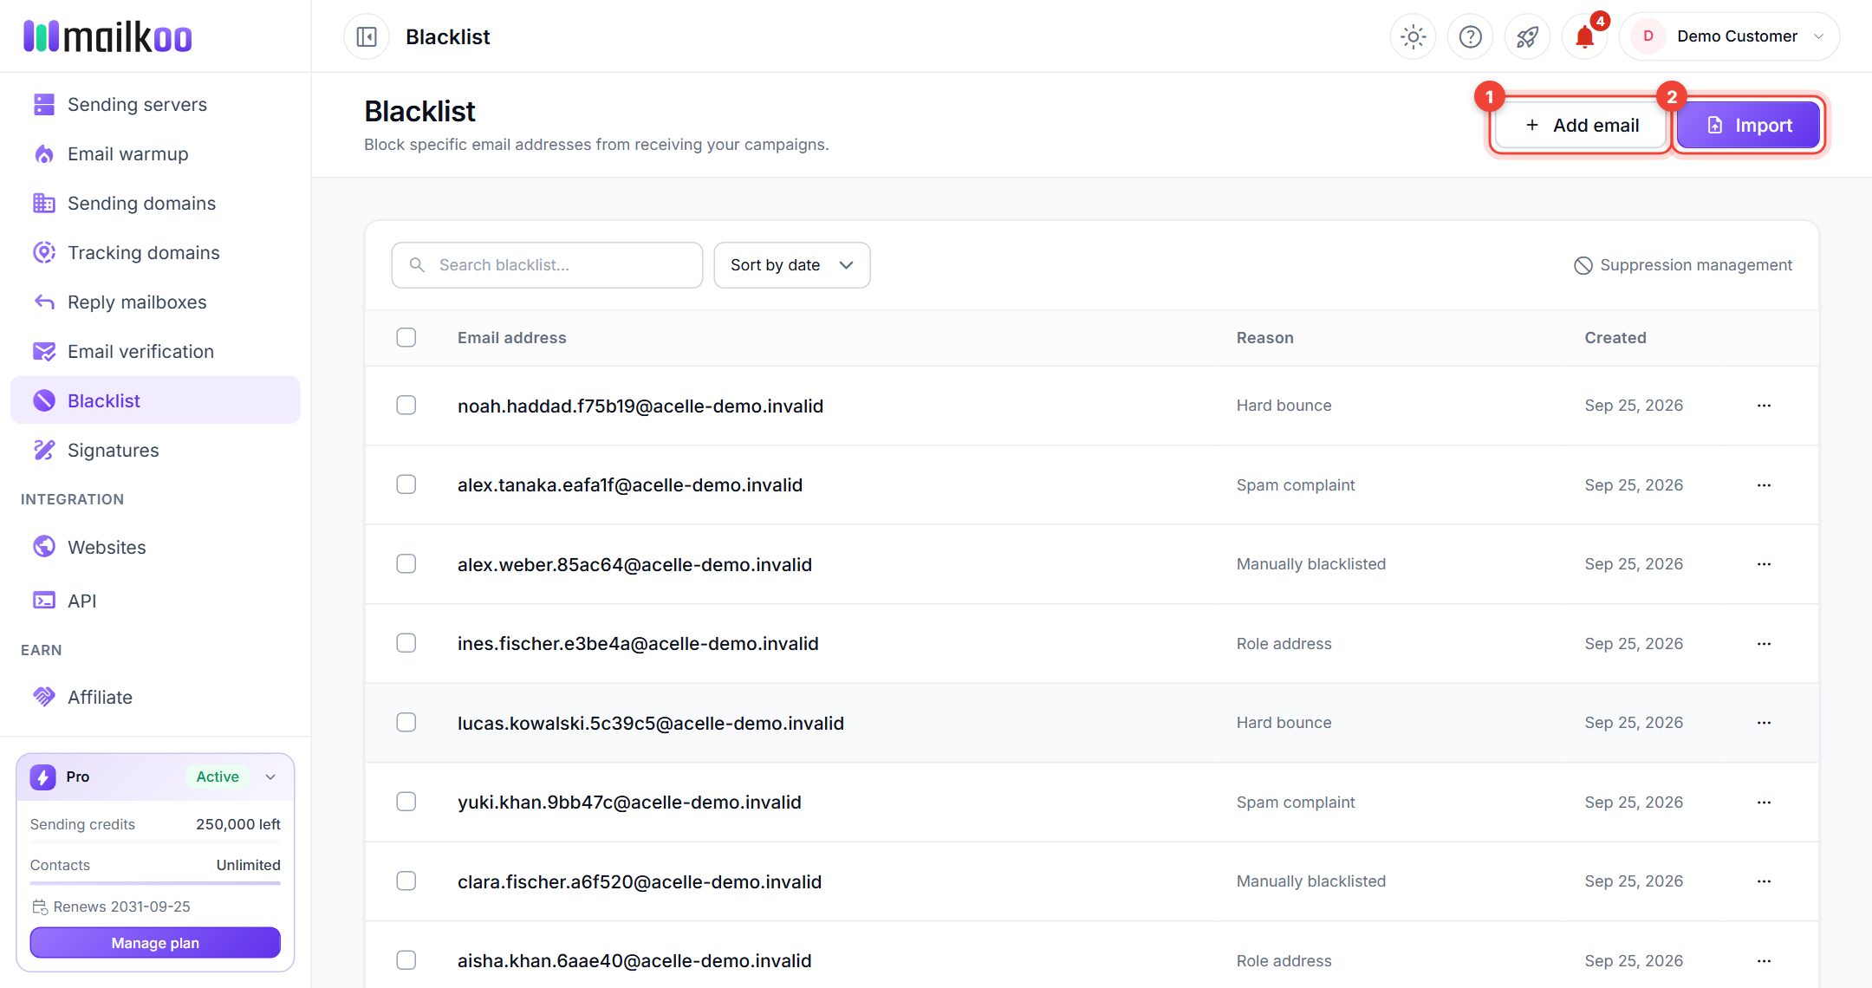Open Signatures in sidebar

(155, 450)
